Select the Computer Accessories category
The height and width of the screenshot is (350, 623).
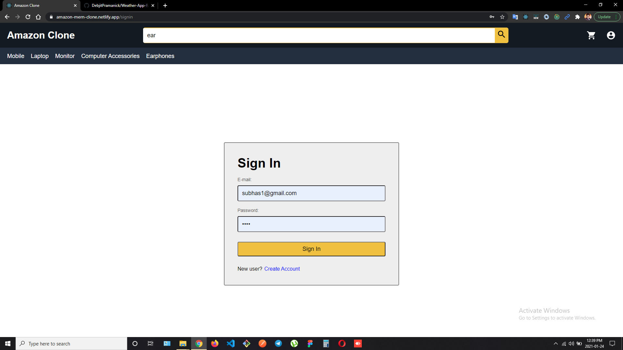click(110, 56)
